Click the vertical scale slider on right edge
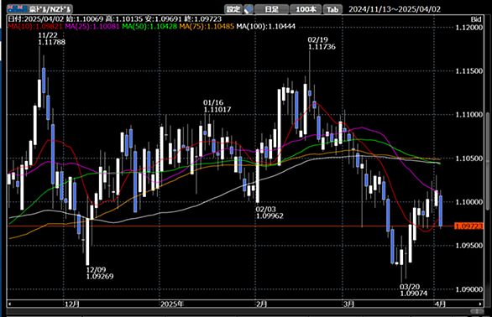 [488, 161]
